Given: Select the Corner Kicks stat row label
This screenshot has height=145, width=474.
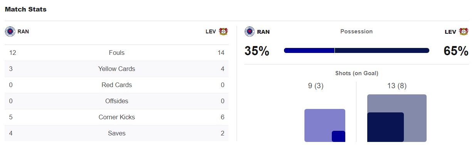Looking at the screenshot, I should click(117, 117).
